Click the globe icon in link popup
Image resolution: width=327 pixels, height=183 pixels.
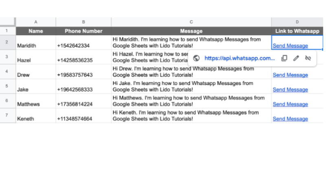tap(196, 58)
